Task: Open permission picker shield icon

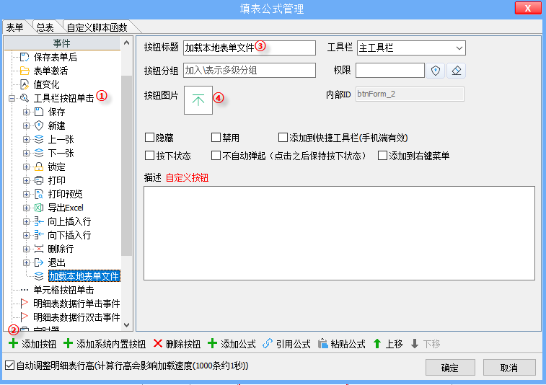Action: (x=436, y=71)
